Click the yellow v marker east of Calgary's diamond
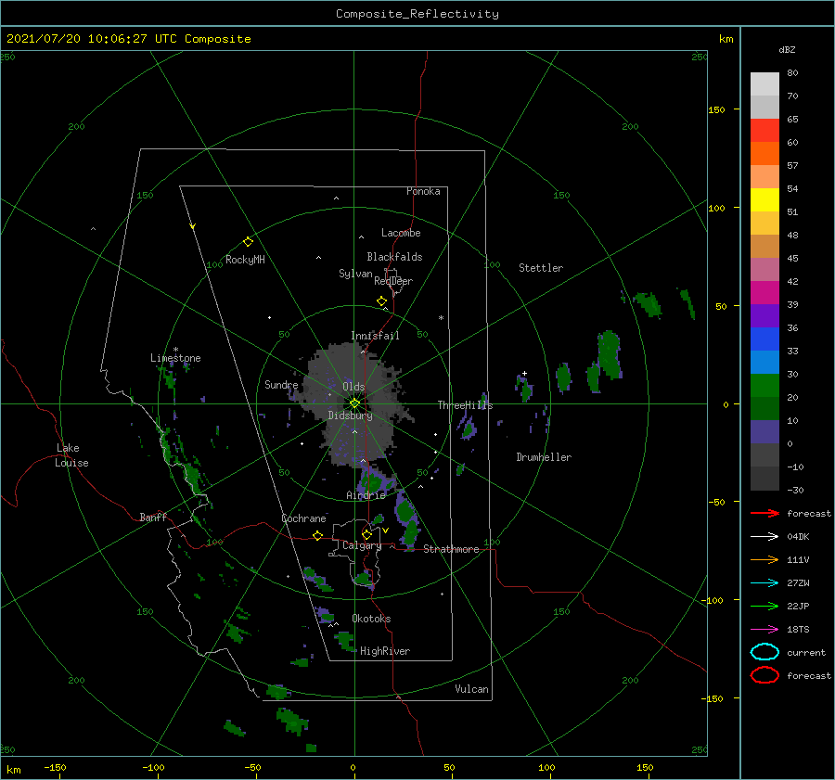Screen dimensions: 835x780 point(385,531)
